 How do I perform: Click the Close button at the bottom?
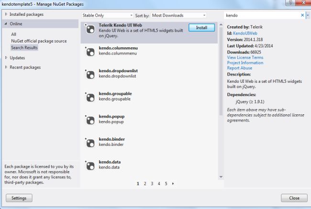(294, 198)
